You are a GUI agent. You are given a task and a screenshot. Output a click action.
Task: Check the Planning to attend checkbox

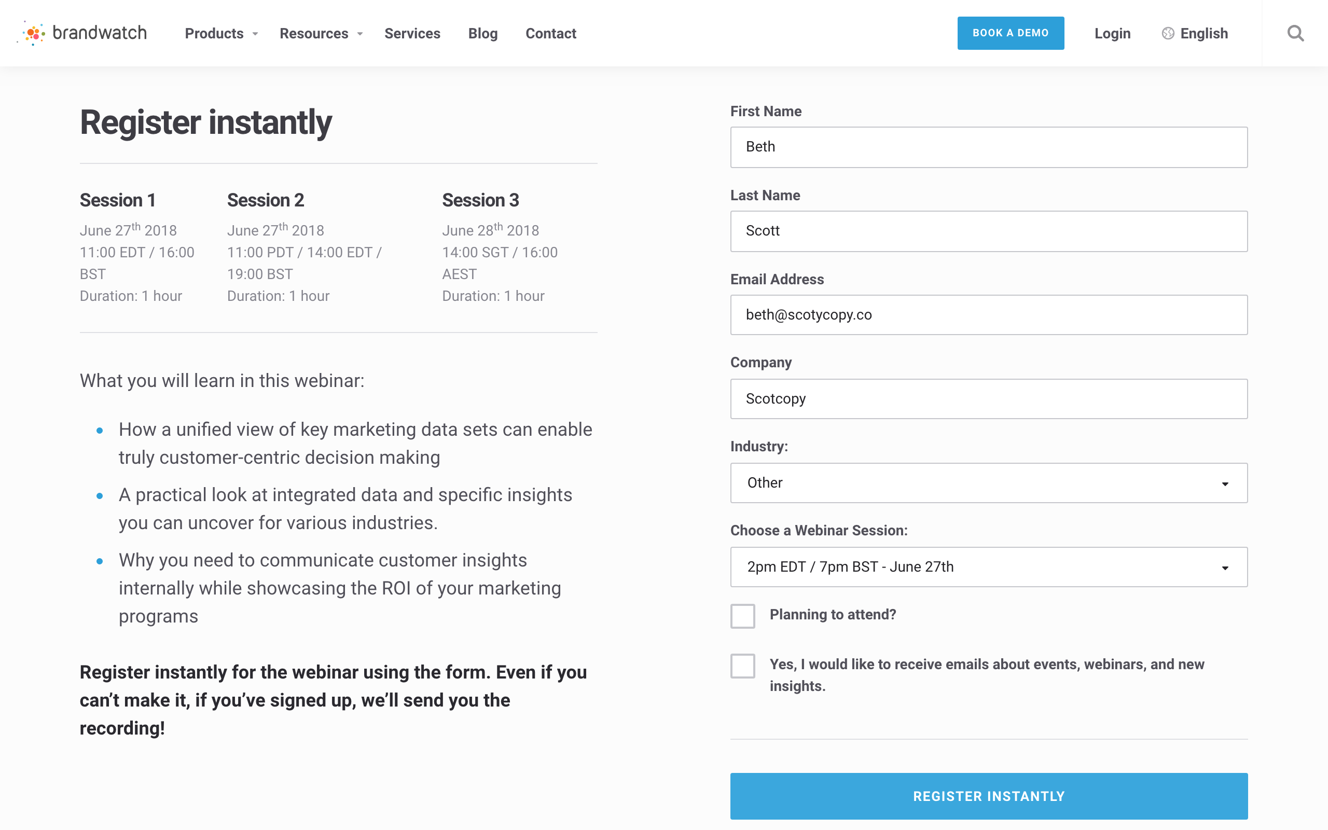click(x=742, y=616)
